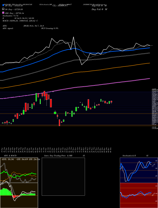Click the MACD values line

tap(20, 21)
